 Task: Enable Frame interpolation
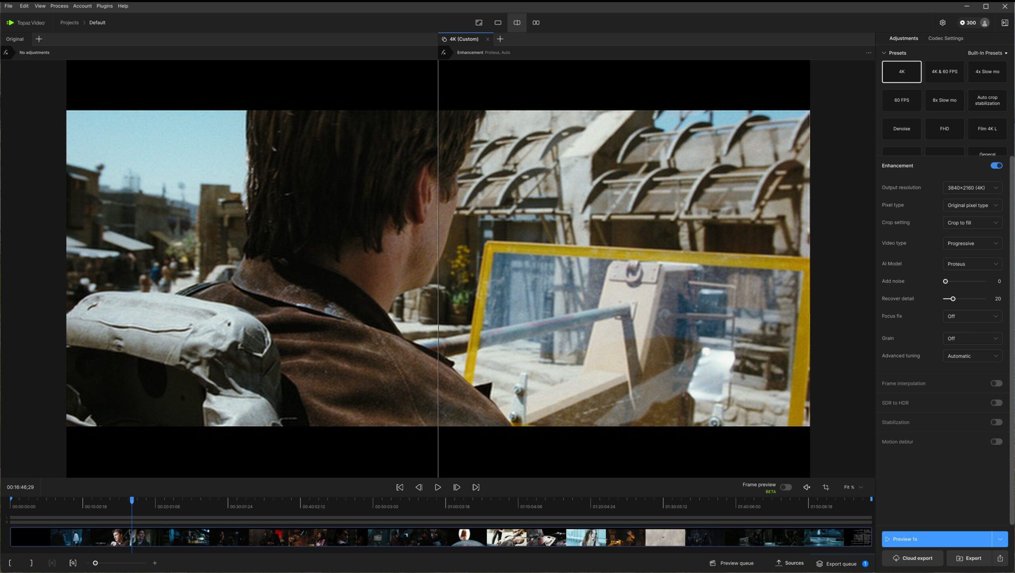[x=996, y=383]
